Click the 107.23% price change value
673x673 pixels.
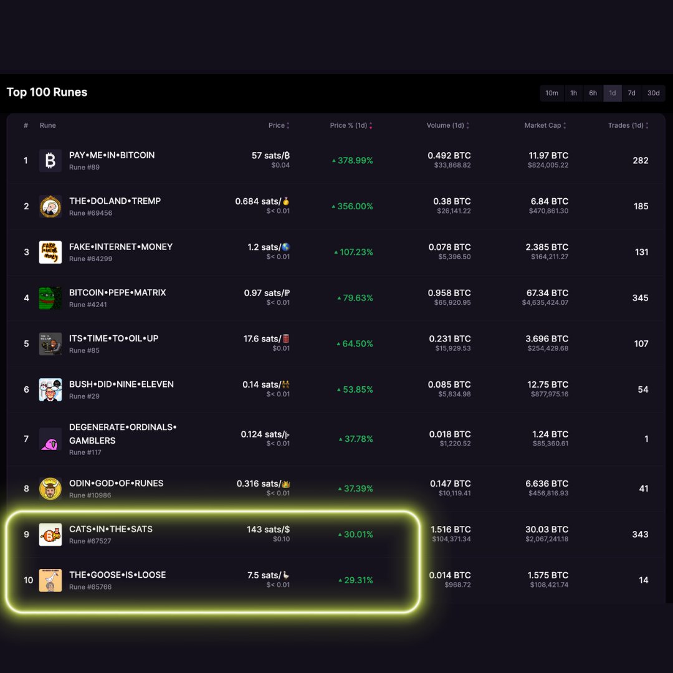[354, 252]
